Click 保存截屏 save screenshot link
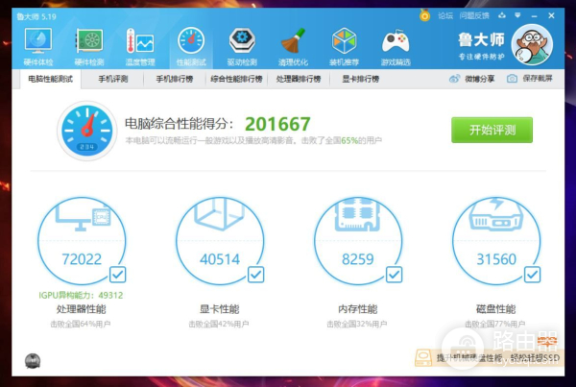This screenshot has width=576, height=387. [531, 79]
